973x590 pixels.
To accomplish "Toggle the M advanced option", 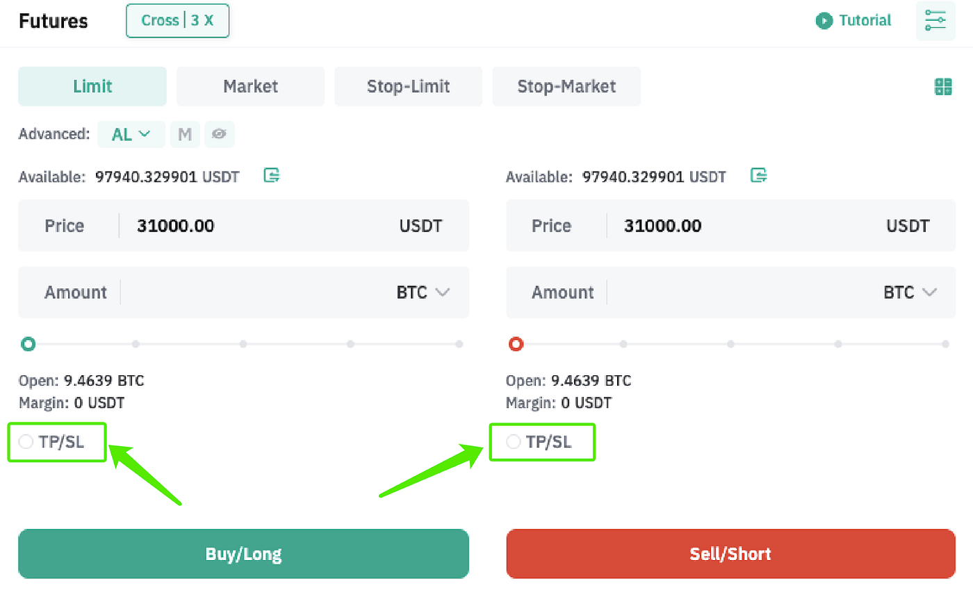I will point(185,134).
